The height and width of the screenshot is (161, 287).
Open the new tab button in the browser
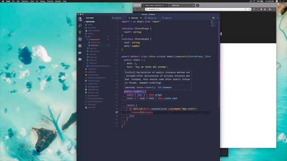(x=197, y=5)
